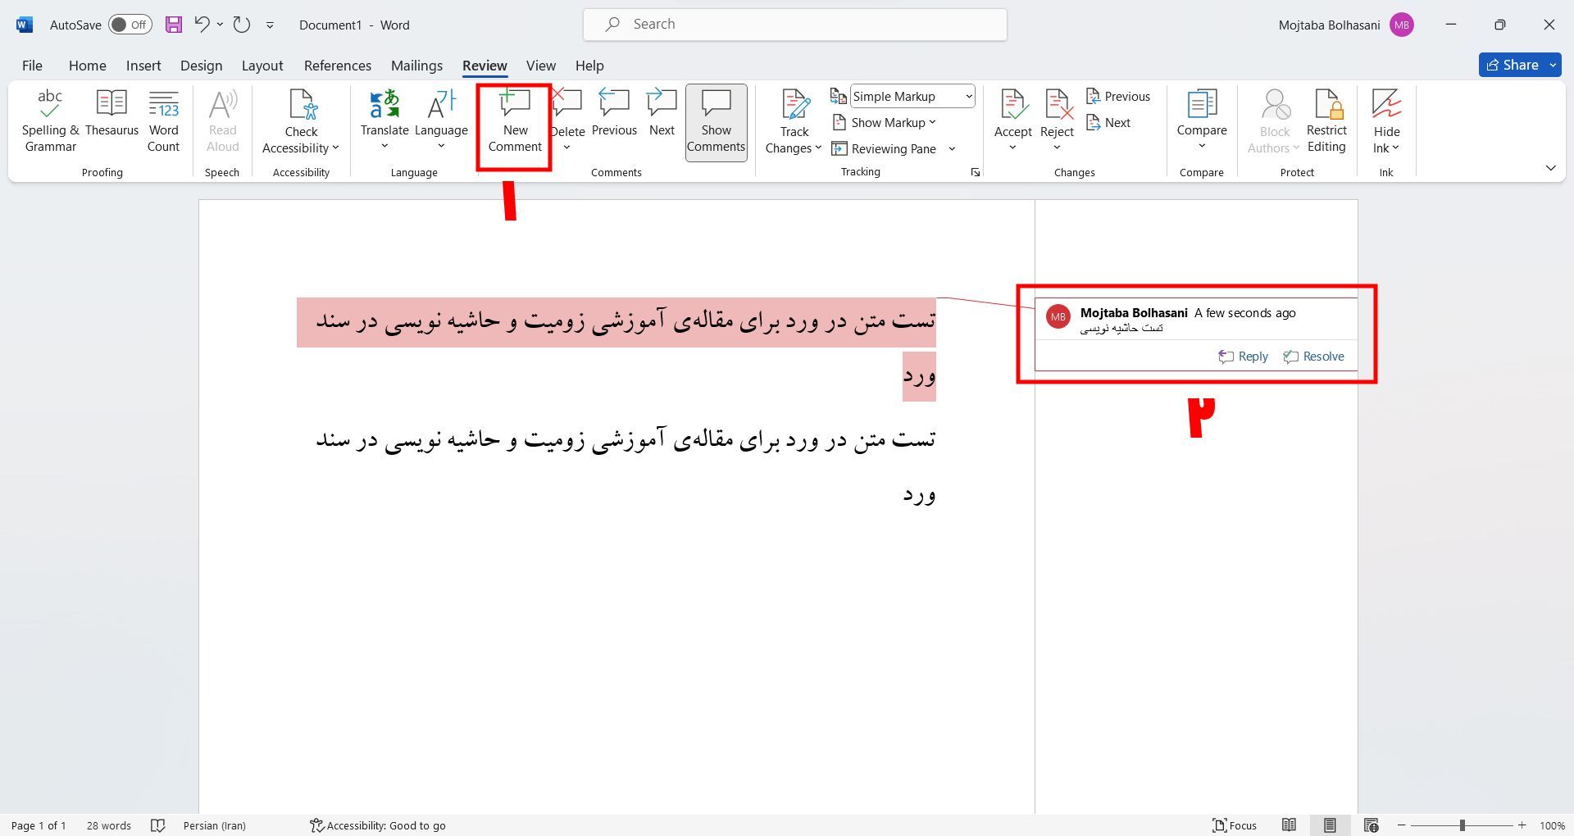The image size is (1574, 836).
Task: Check the Word Count
Action: pyautogui.click(x=163, y=120)
